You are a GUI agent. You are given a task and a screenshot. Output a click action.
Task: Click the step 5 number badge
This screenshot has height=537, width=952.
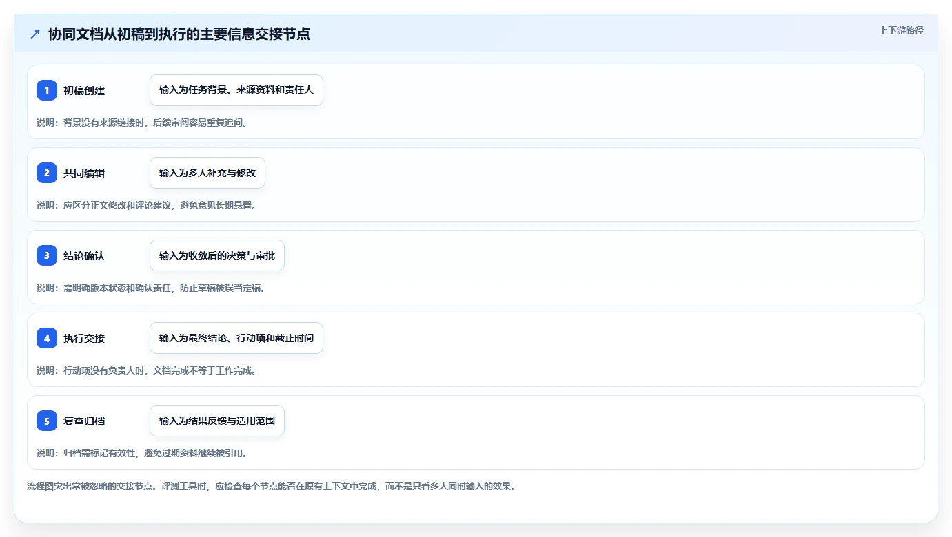pos(47,421)
